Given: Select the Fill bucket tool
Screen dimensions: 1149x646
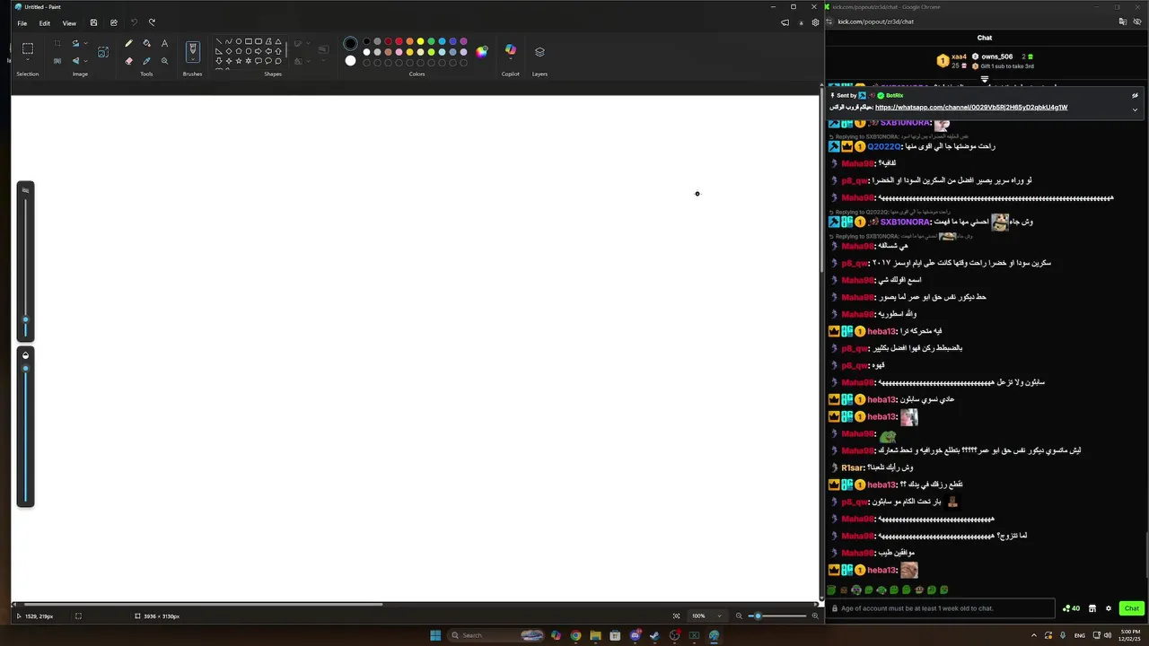Looking at the screenshot, I should (146, 43).
